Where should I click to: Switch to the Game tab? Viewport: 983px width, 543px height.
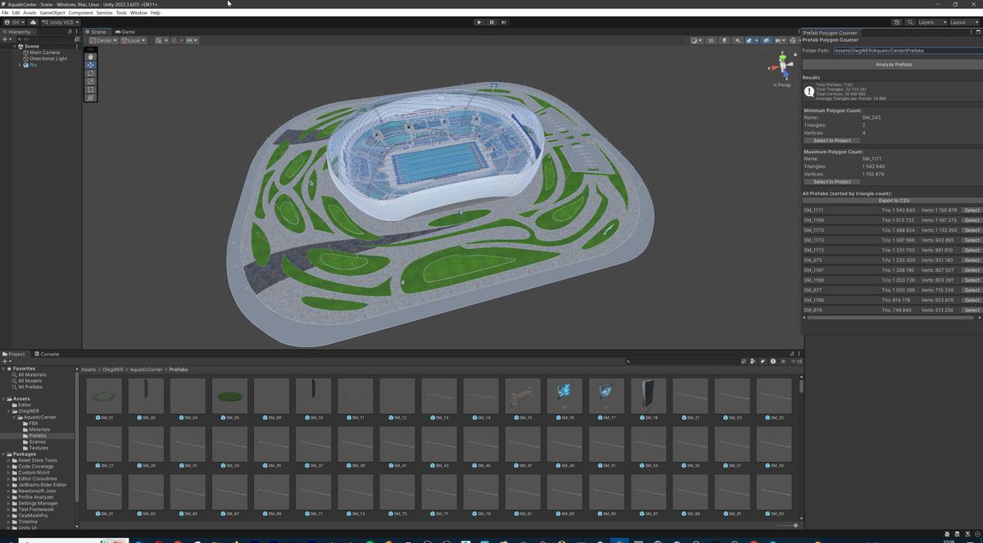point(125,32)
